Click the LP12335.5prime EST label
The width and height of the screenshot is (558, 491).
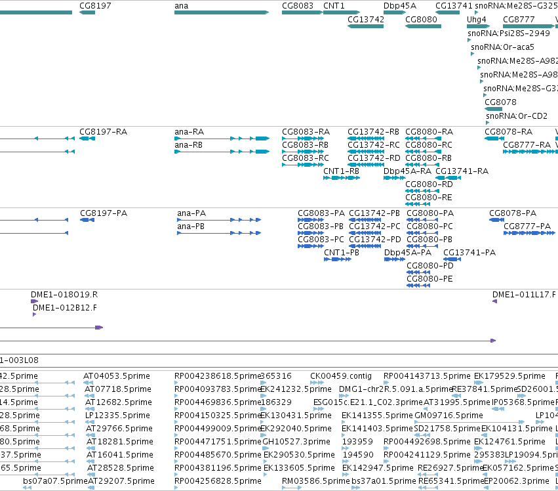coord(117,416)
